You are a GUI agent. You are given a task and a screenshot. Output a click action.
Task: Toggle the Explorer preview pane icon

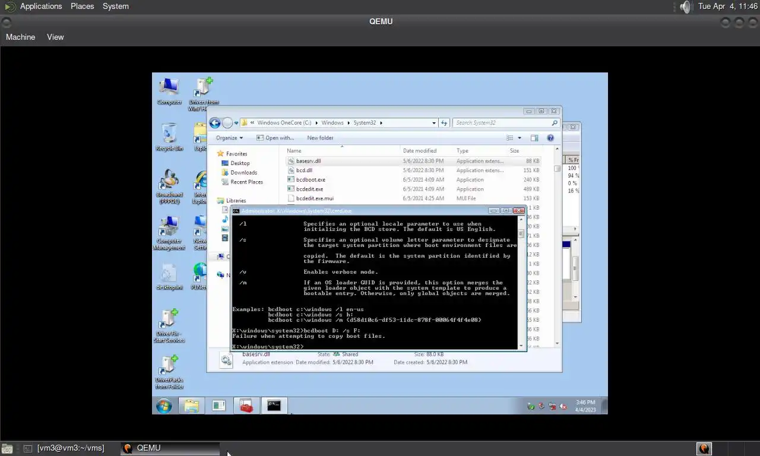(x=534, y=138)
